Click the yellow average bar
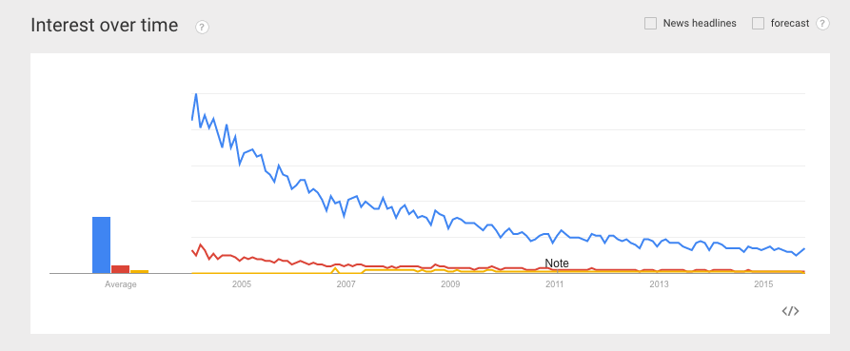The height and width of the screenshot is (351, 850). click(x=139, y=271)
